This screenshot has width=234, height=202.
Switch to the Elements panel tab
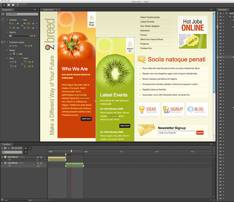[x=223, y=10]
